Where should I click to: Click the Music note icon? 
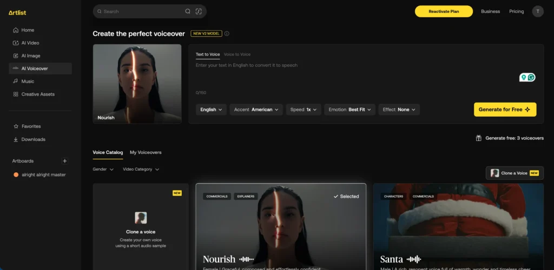(16, 81)
